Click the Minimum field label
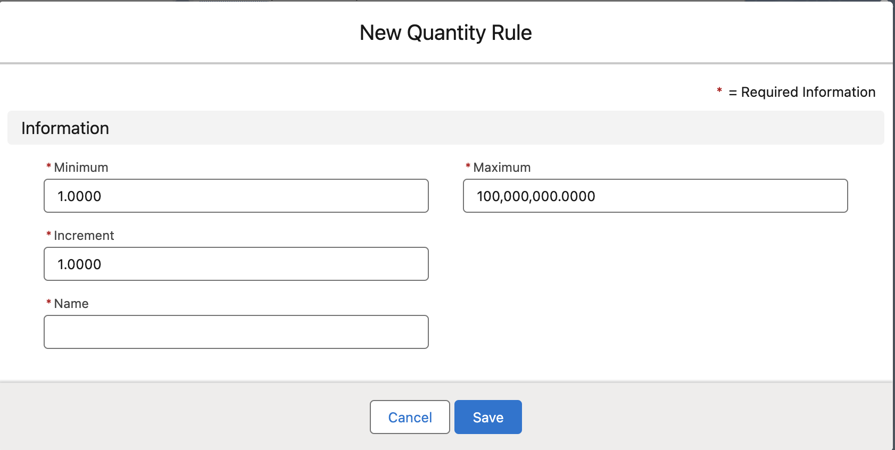Image resolution: width=895 pixels, height=450 pixels. (81, 168)
